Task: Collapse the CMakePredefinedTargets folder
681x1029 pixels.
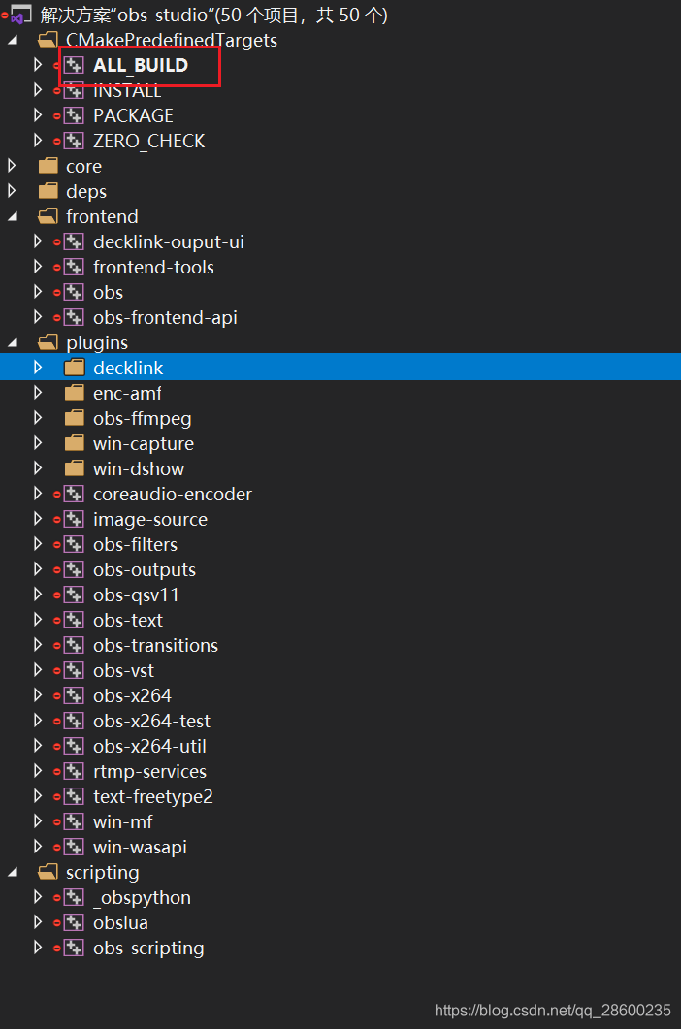Action: pyautogui.click(x=13, y=40)
